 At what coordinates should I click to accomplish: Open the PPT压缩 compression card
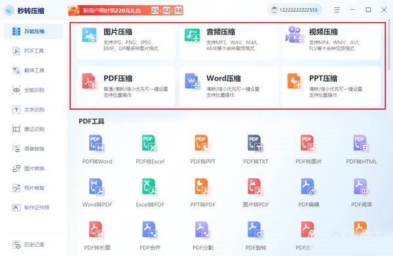(x=331, y=86)
